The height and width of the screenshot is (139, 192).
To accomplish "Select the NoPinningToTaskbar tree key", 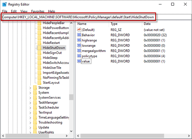I will point(56,78).
